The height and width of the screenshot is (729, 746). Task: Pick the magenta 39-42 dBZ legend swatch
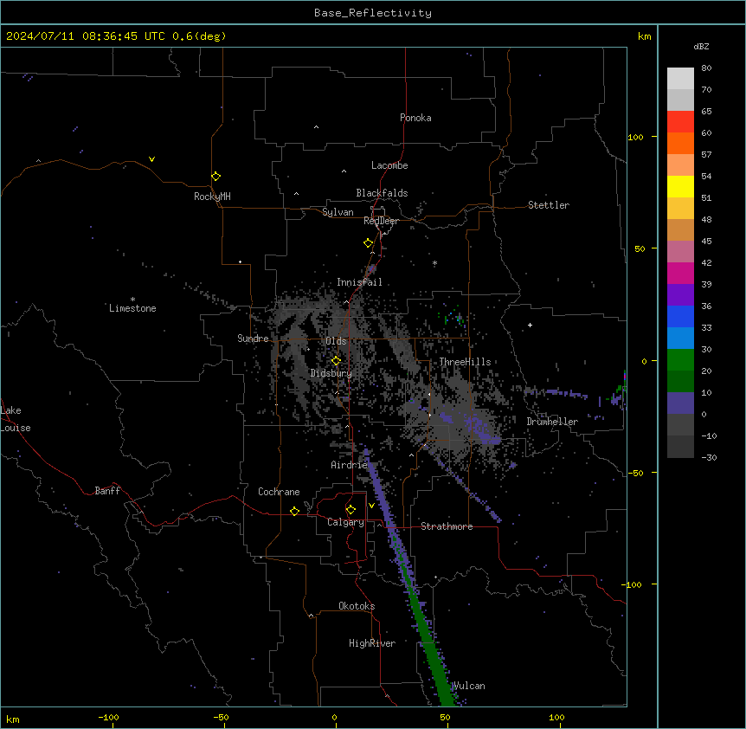click(680, 273)
